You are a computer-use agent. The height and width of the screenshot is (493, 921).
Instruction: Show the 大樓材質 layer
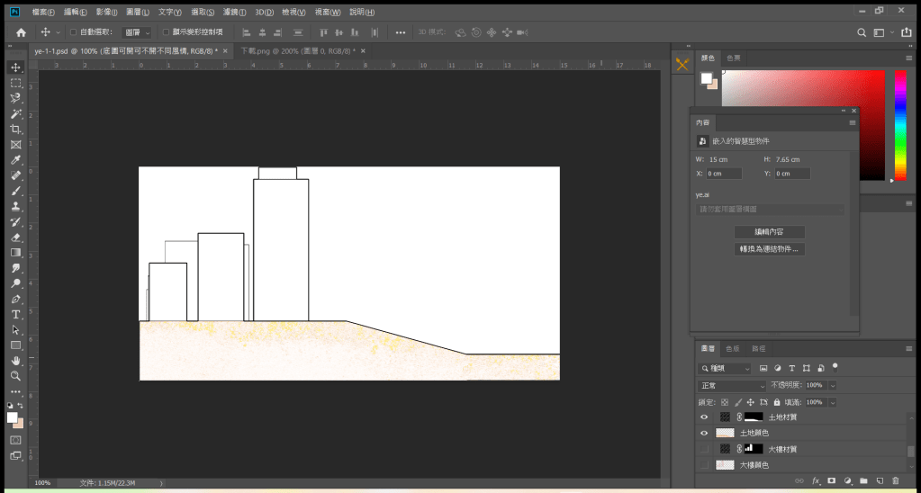tap(704, 449)
